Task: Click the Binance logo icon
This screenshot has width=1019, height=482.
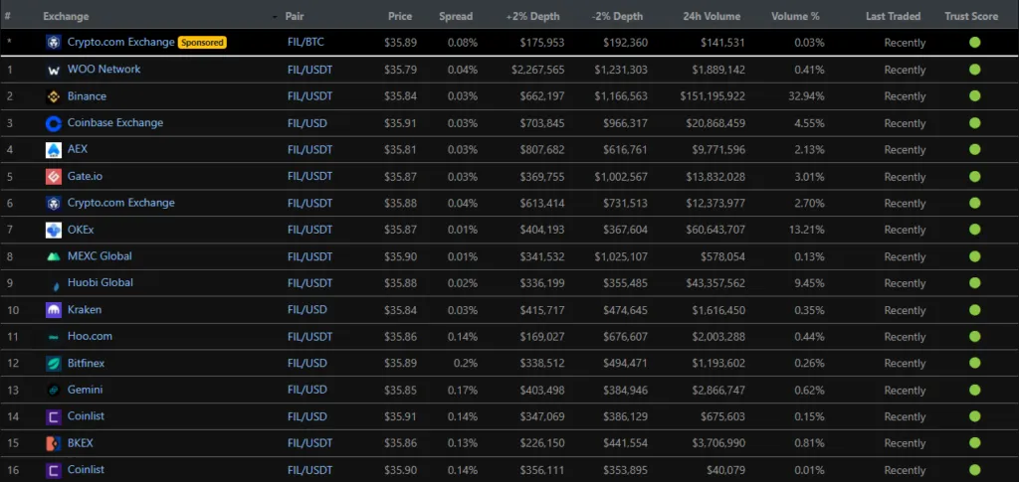Action: pyautogui.click(x=54, y=96)
